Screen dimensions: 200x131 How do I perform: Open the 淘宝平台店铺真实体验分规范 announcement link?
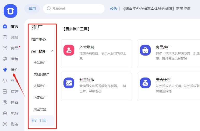point(156,9)
